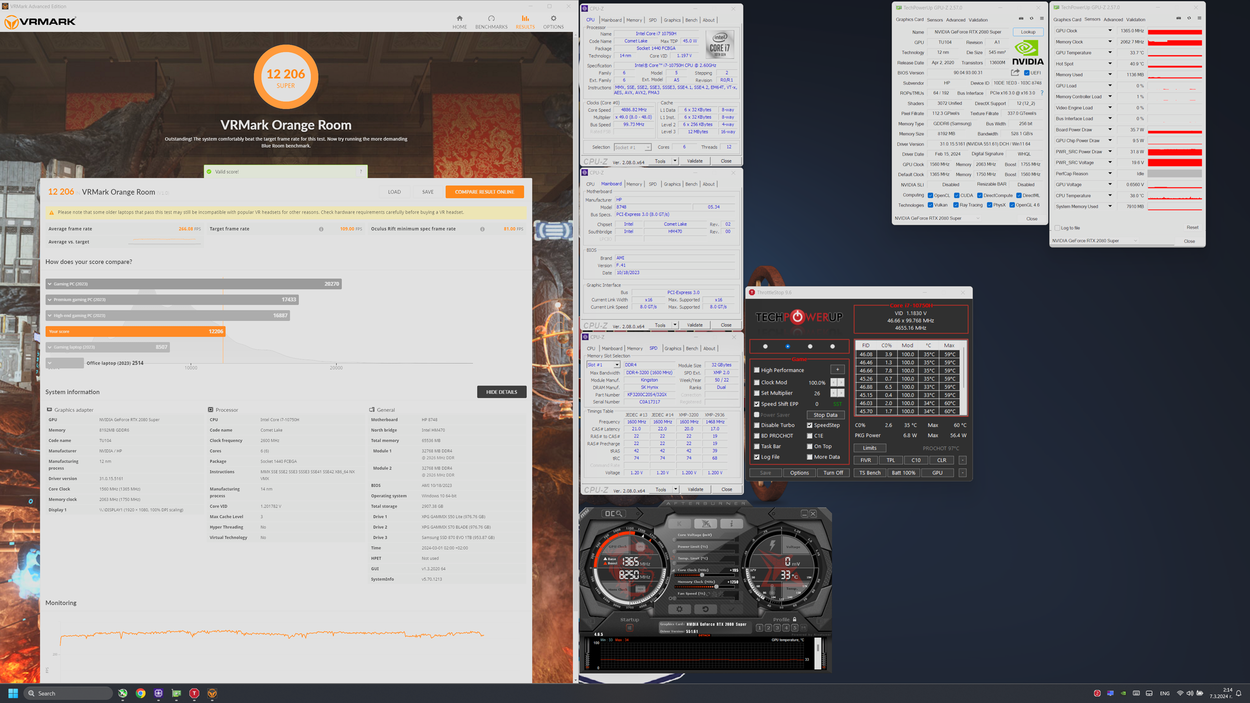
Task: Open Graphics tab in Mainboard CPU-Z window
Action: pos(672,184)
